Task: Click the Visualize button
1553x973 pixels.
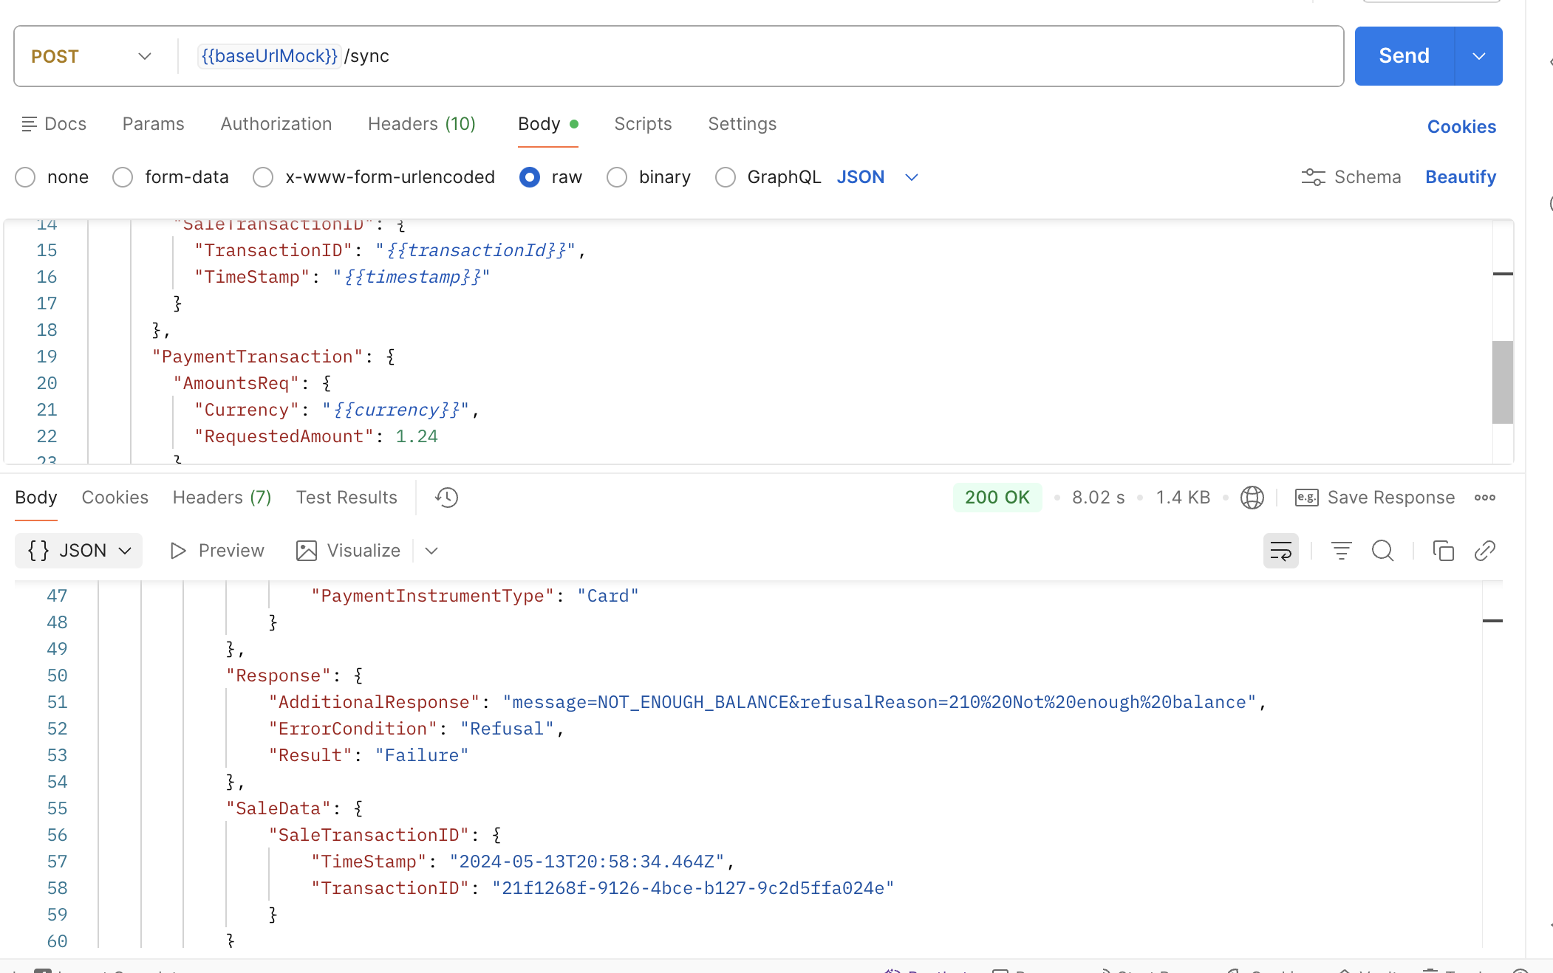Action: [x=348, y=551]
